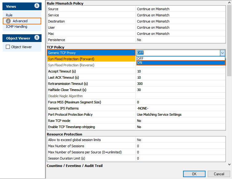
Task: Enable the Object Viewer checkbox
Action: point(8,47)
